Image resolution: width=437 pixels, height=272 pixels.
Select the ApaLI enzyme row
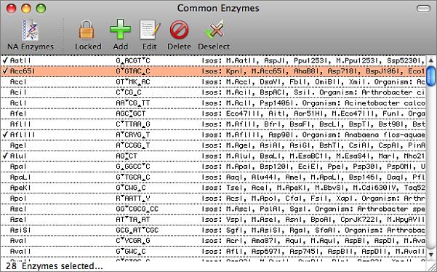(213, 177)
